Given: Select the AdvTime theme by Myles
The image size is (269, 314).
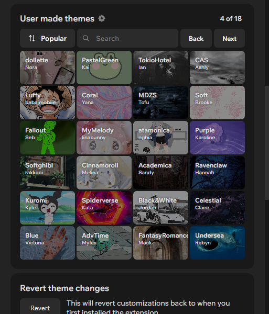Looking at the screenshot, I should coord(104,243).
